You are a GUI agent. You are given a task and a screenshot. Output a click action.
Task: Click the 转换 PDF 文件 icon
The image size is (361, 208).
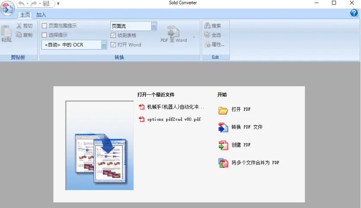click(223, 127)
